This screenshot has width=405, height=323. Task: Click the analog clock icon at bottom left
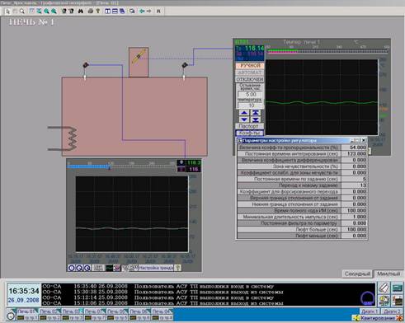click(x=11, y=316)
